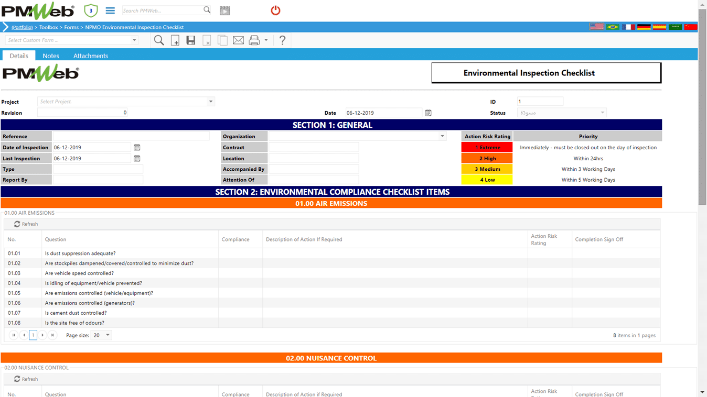
Task: Click the delete record icon
Action: [x=207, y=40]
